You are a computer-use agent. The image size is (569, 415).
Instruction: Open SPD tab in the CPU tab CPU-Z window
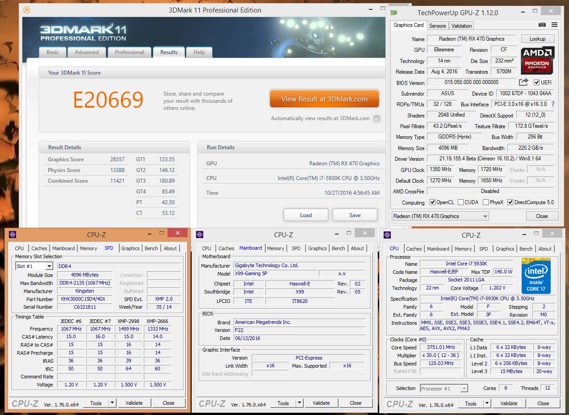(484, 249)
